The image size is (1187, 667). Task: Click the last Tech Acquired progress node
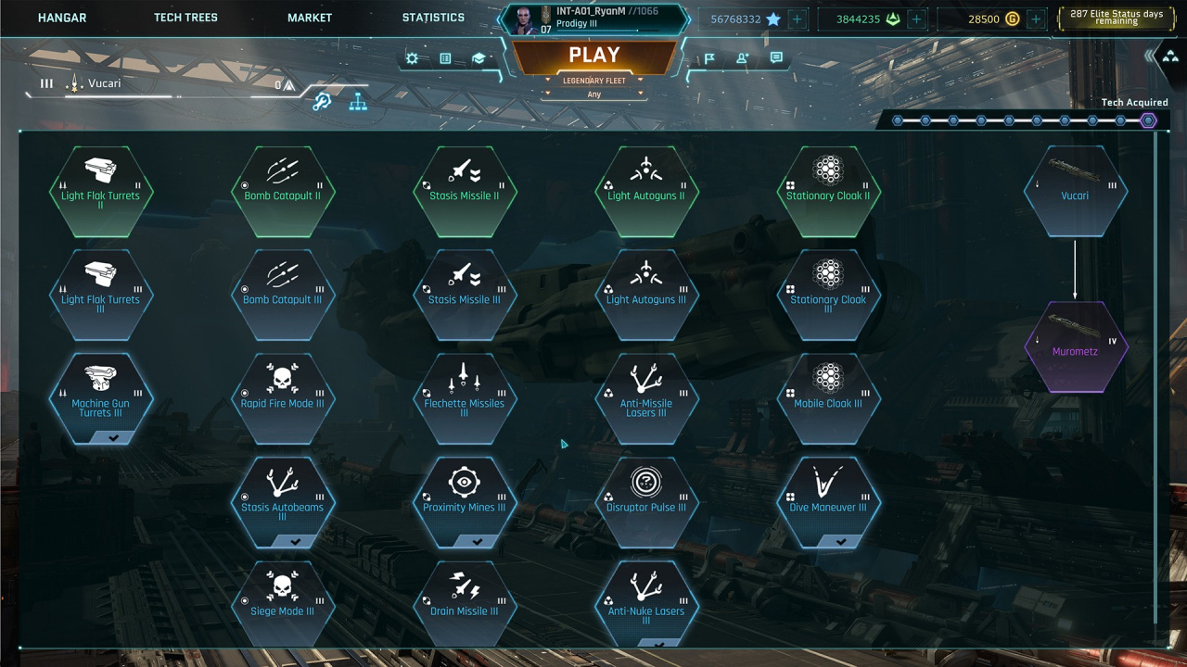1148,120
